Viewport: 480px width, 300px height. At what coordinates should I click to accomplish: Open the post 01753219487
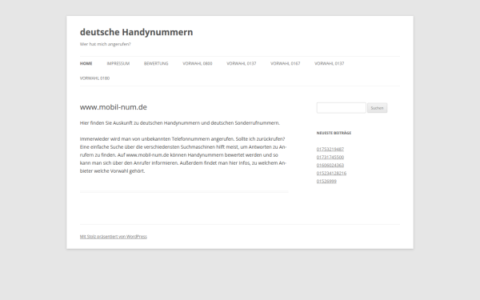[x=330, y=149]
